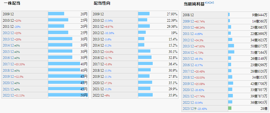Viewport: 270px width, 113px height.
Task: Click the +6.97% change in 配当性向
Action: [x=109, y=27]
